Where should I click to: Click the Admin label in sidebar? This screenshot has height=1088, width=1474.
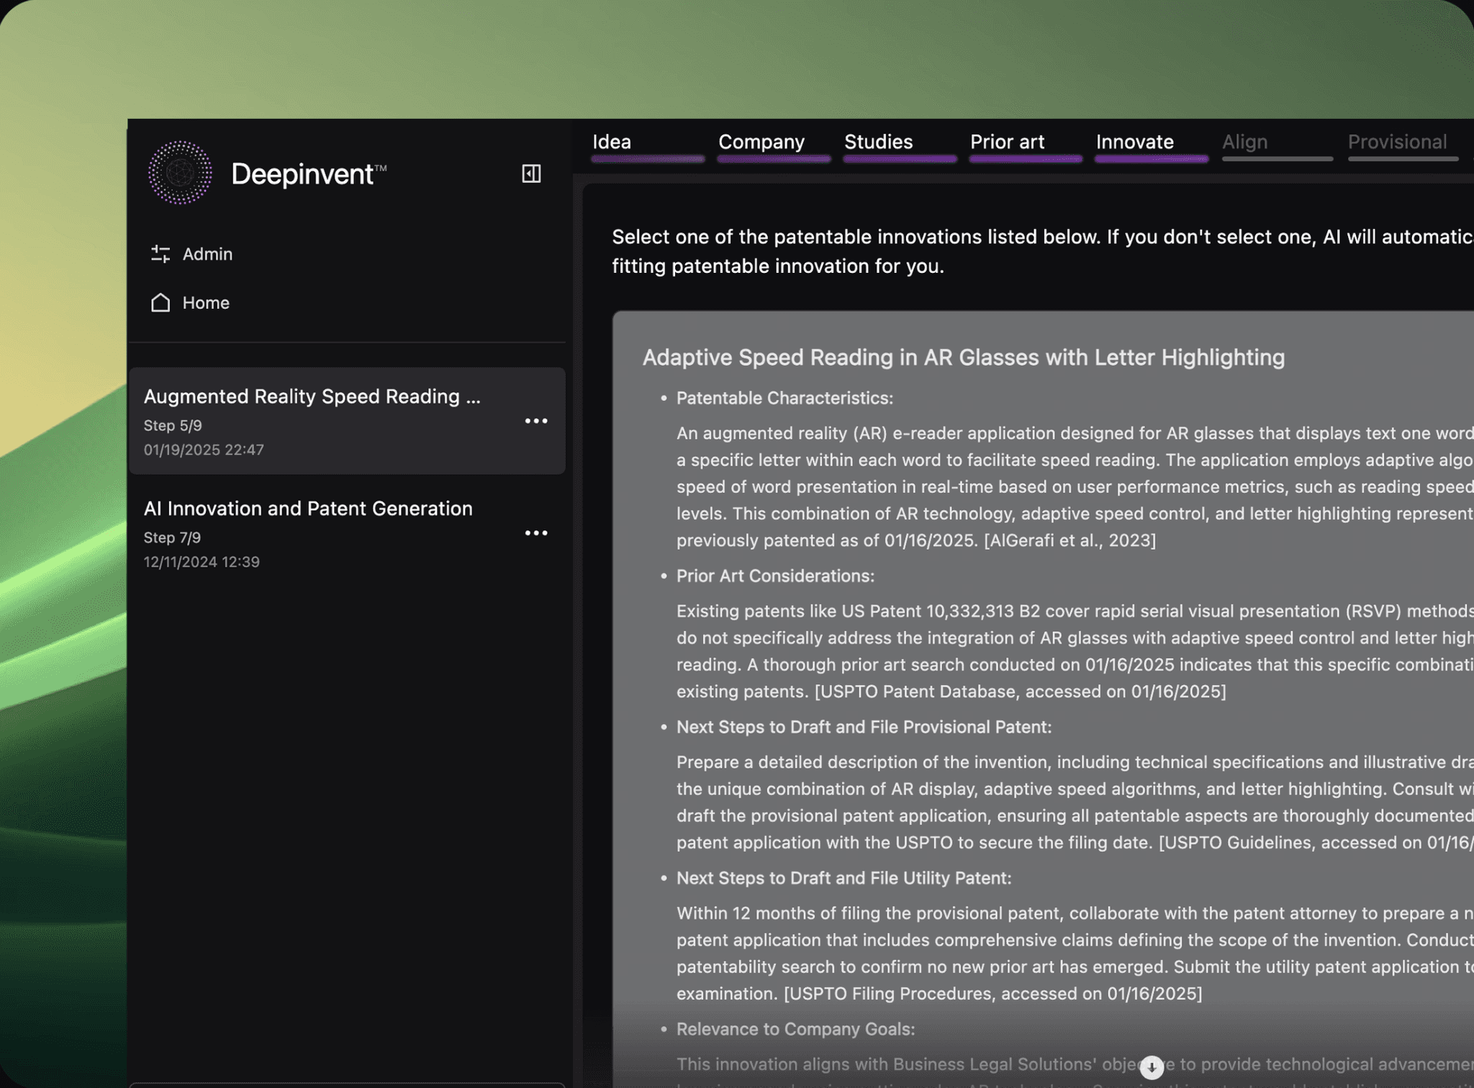click(207, 254)
